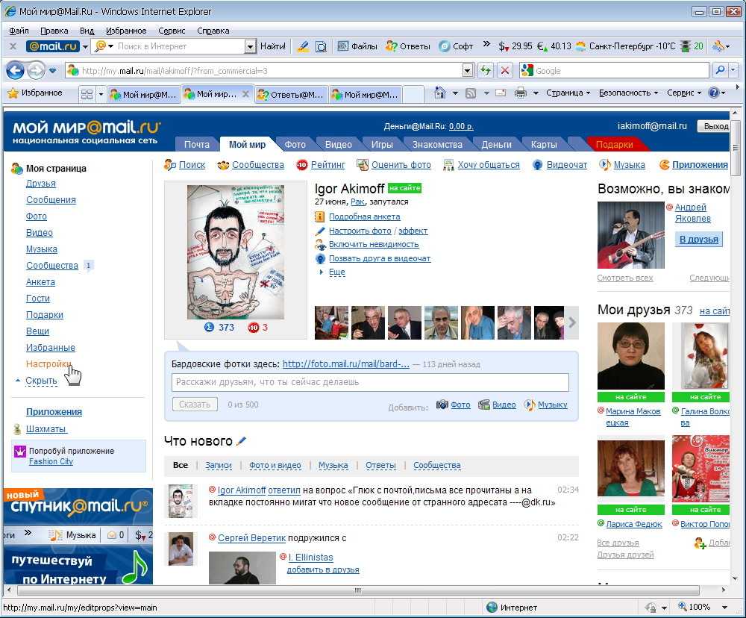Filter news by Фото и видео
The width and height of the screenshot is (746, 618).
pos(275,465)
